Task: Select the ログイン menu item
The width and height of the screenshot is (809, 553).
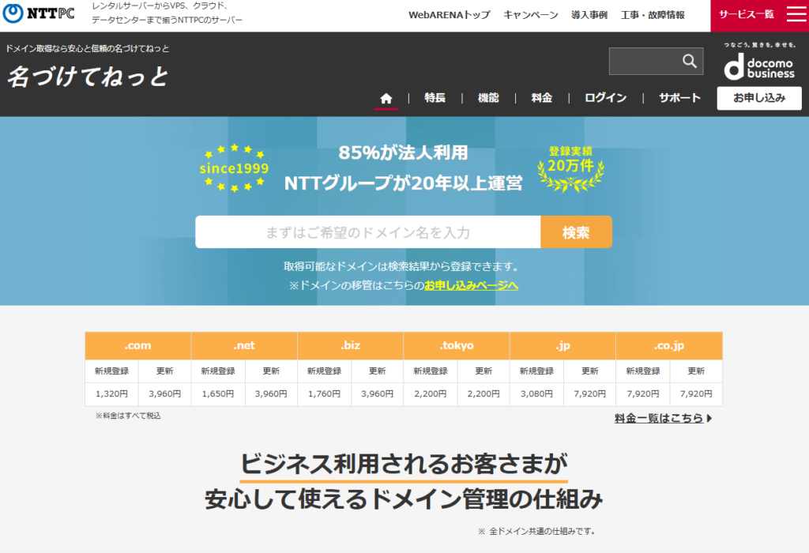Action: (x=605, y=98)
